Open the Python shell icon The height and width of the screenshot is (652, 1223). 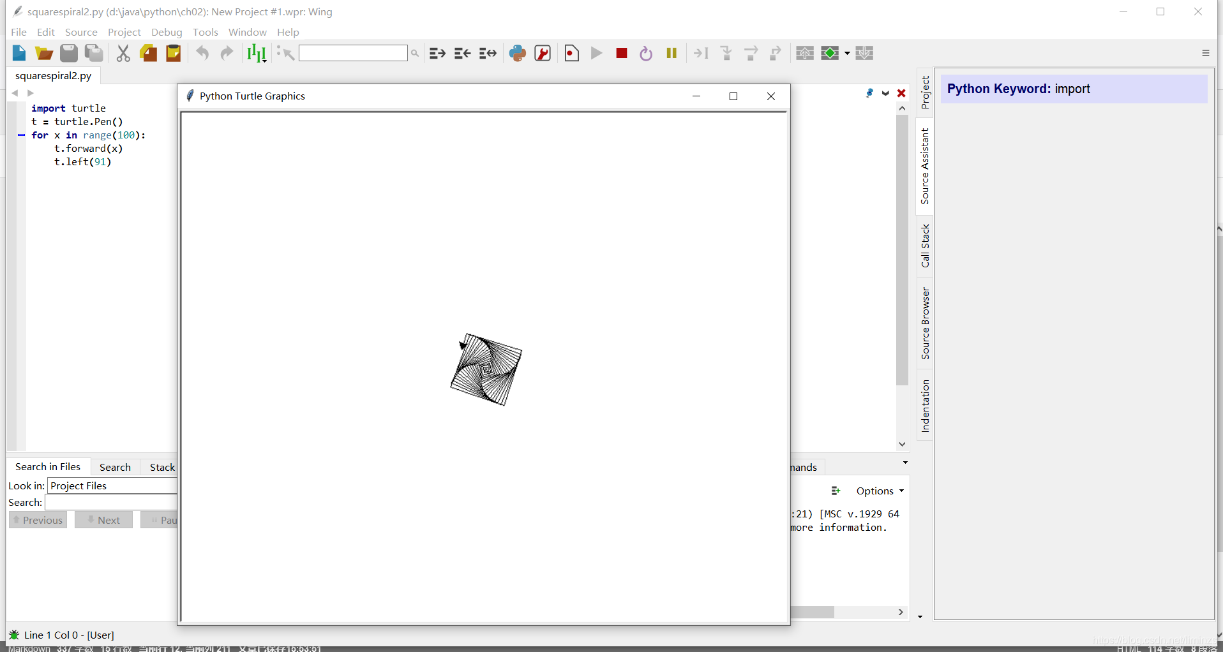pyautogui.click(x=518, y=53)
